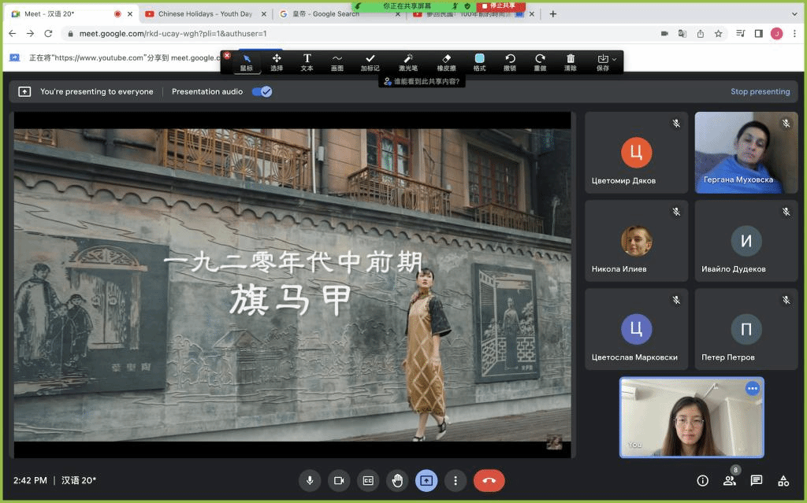807x503 pixels.
Task: Stop presenting in Google Meet
Action: pos(761,91)
